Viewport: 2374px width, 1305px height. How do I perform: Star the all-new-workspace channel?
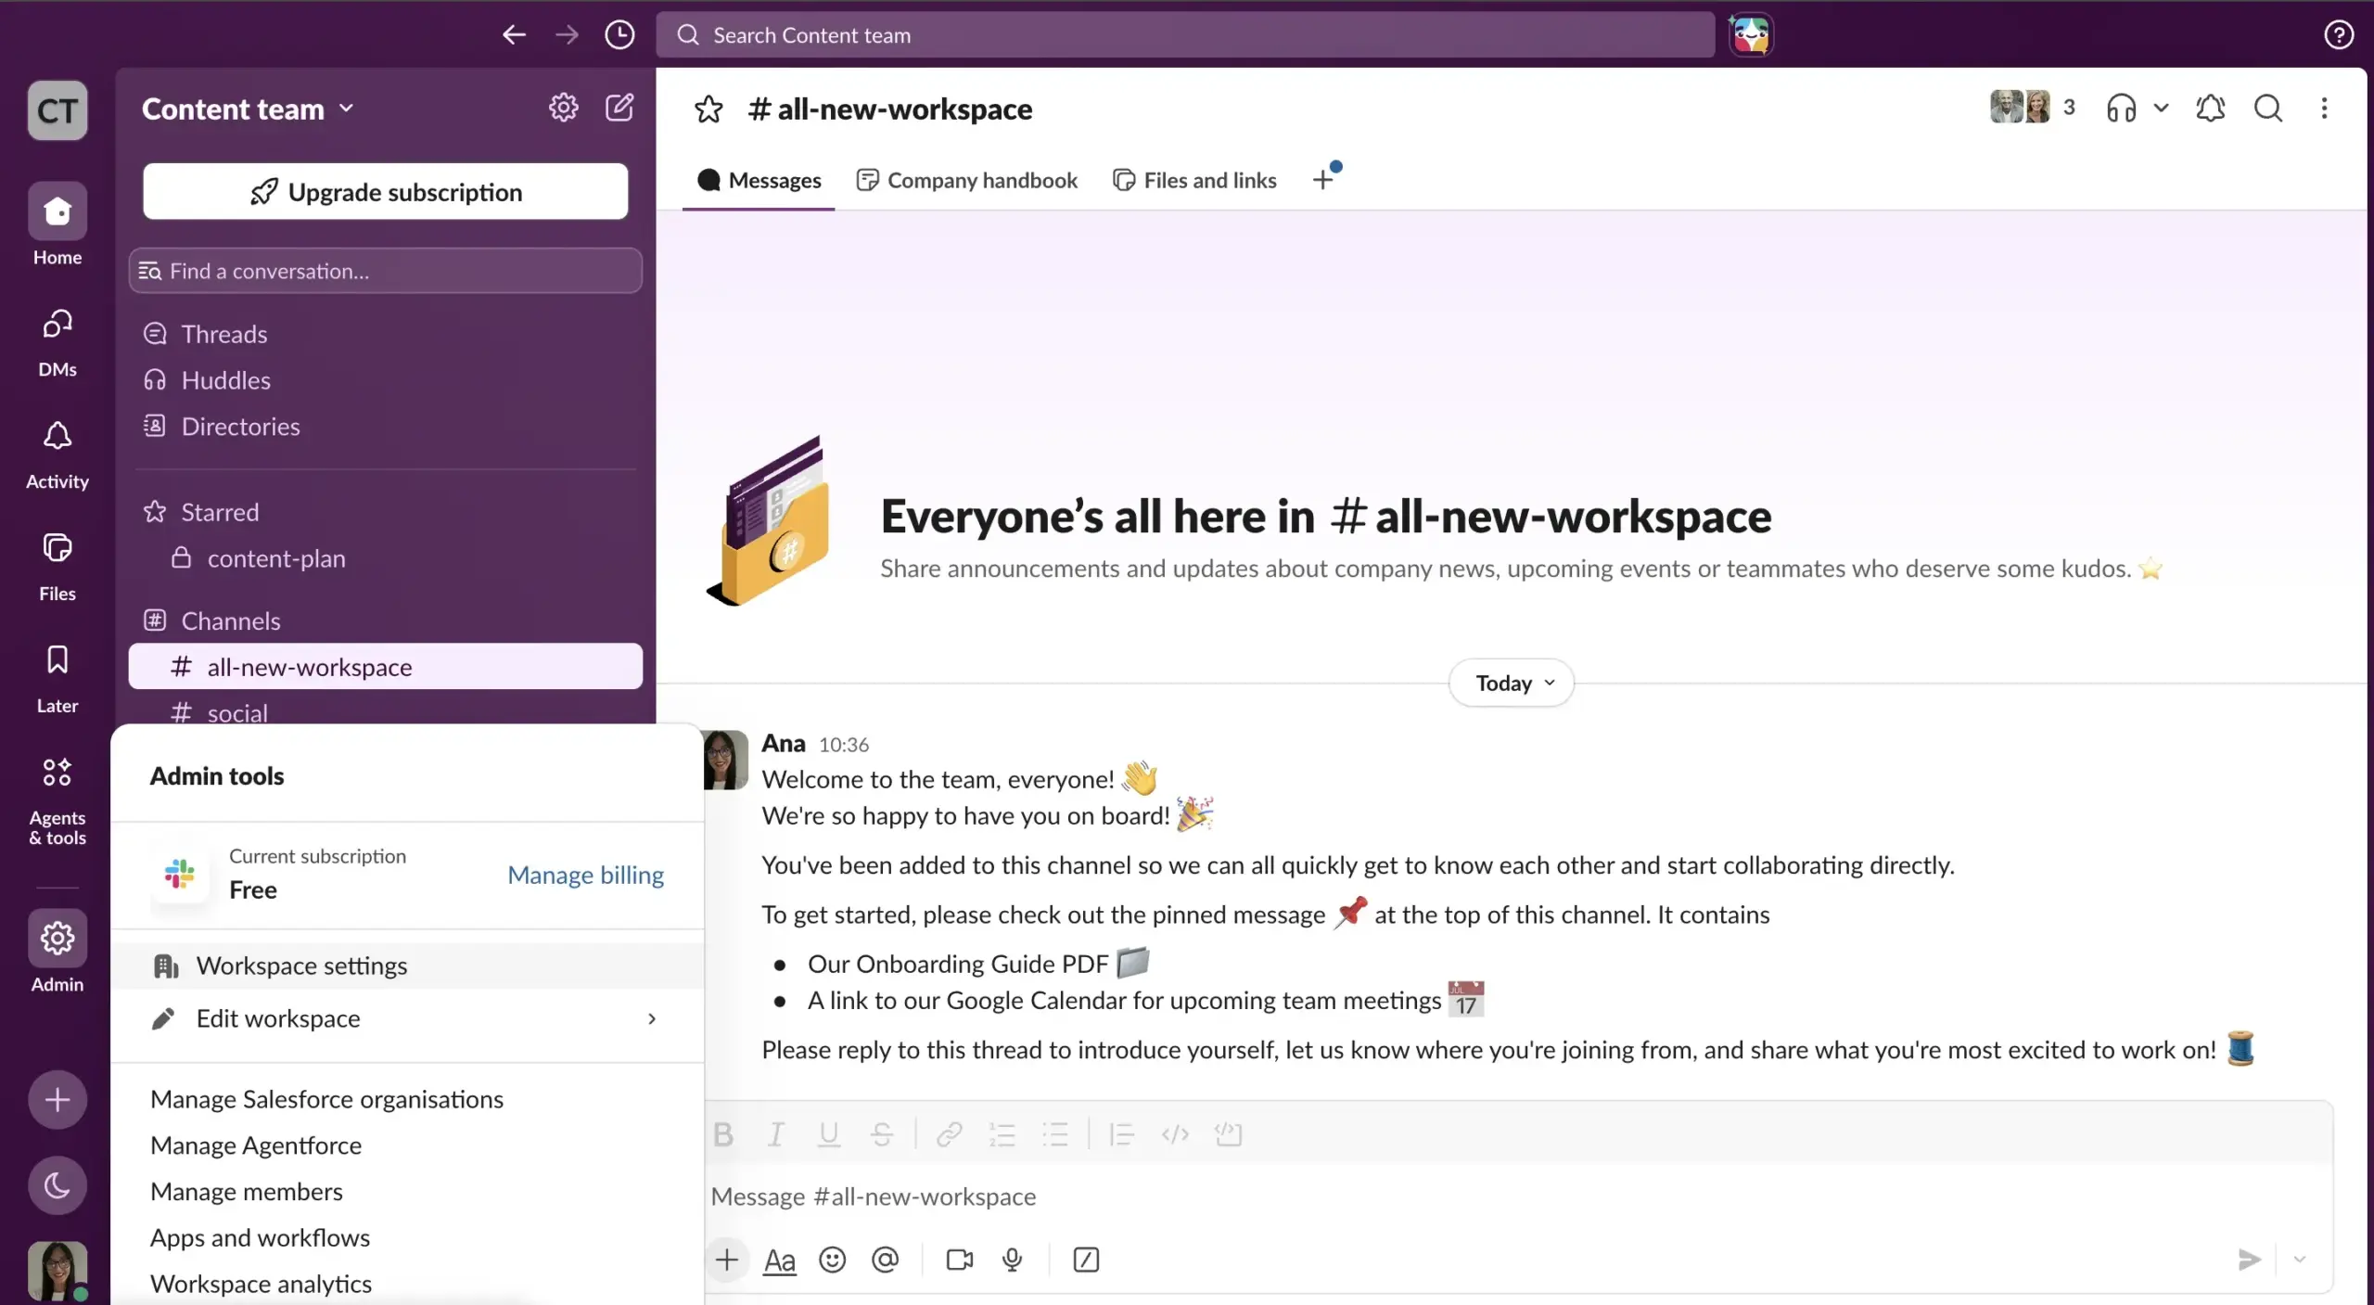708,109
